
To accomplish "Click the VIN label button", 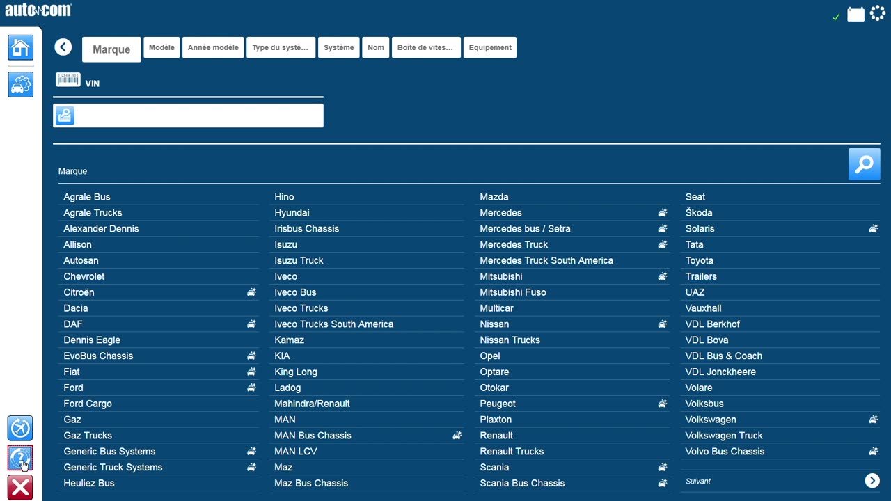I will click(x=93, y=83).
